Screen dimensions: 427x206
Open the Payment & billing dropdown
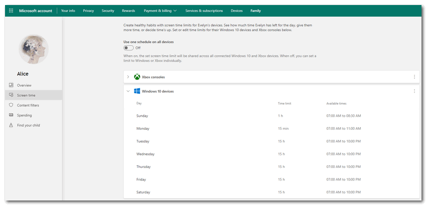pyautogui.click(x=160, y=11)
